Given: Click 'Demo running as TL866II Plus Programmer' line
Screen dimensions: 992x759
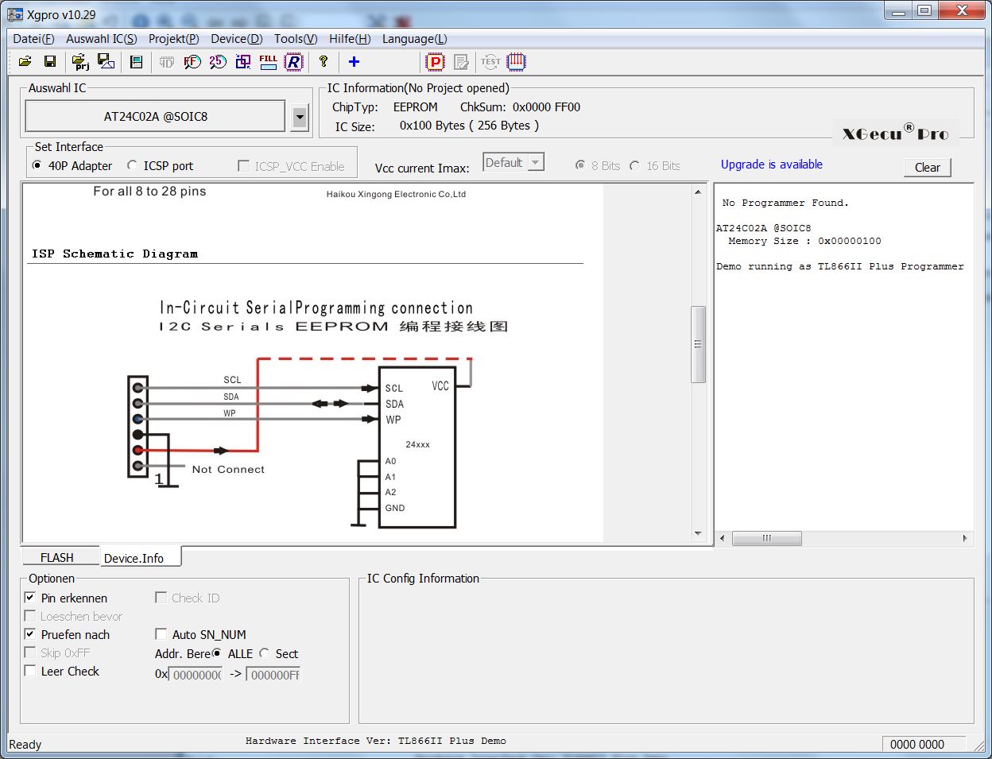Looking at the screenshot, I should [839, 266].
